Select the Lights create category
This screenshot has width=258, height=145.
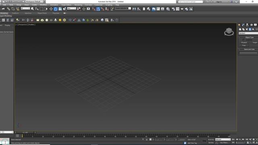tap(247, 29)
